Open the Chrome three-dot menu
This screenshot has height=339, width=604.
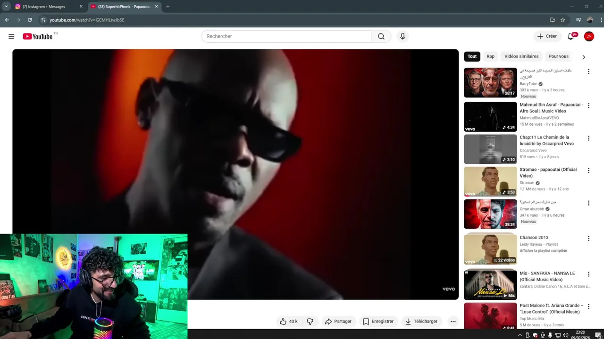point(601,20)
